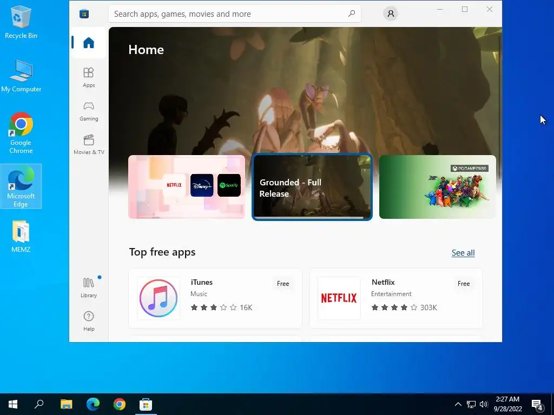The image size is (554, 415).
Task: Click the Music category label under iTunes
Action: pyautogui.click(x=199, y=294)
